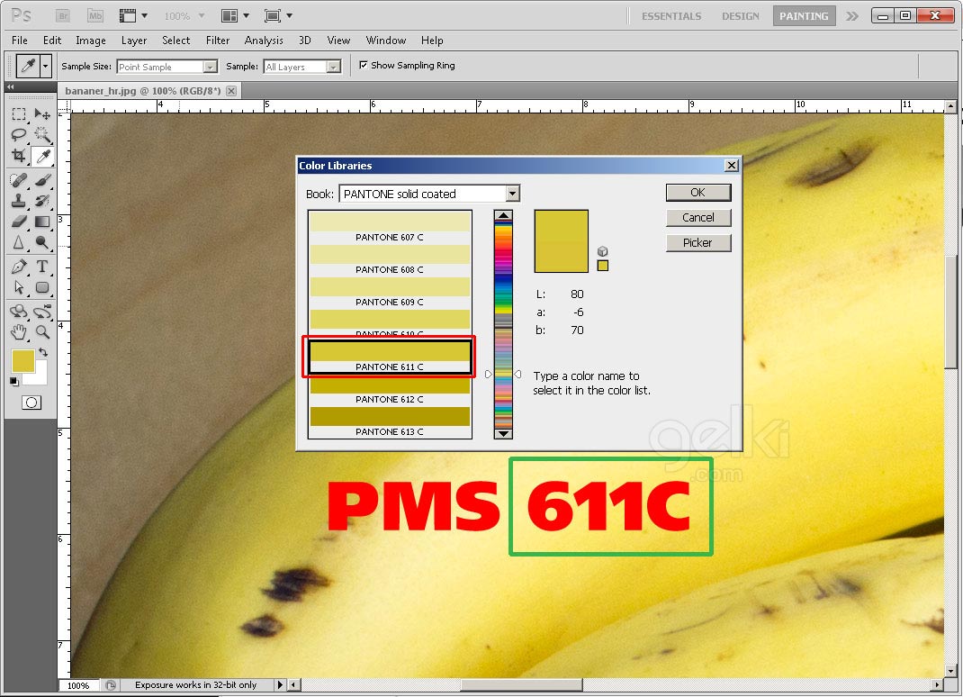Collapse the toolbox with double-arrow
Viewport: 963px width, 697px height.
11,87
